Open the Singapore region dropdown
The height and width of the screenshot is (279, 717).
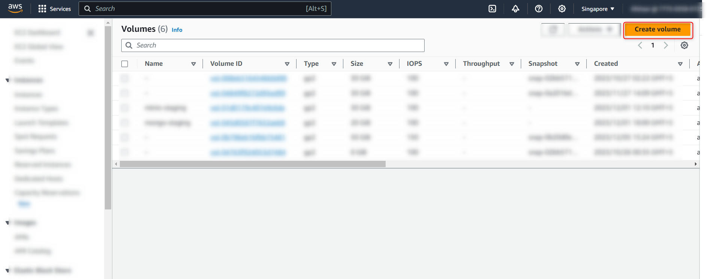click(598, 9)
